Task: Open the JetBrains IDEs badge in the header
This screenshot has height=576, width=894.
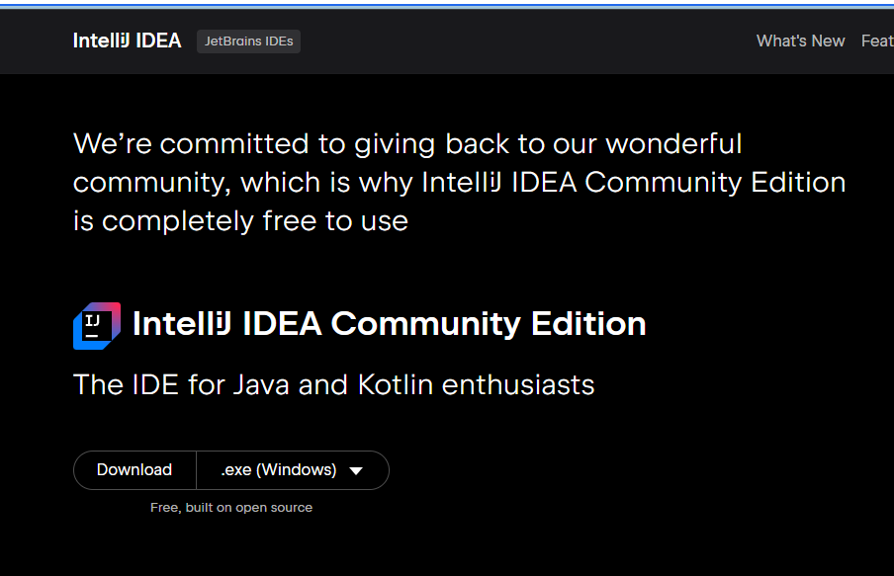Action: 248,41
